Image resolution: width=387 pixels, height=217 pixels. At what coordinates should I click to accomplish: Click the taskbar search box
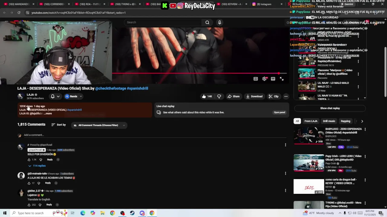[39, 213]
